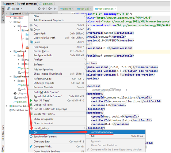171x153 pixels.
Task: Select Optimize Imports
Action: 58,83
